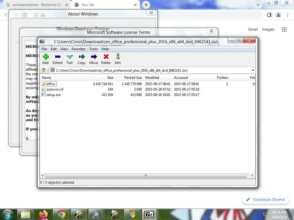
Task: Switch to 7z taskbar button
Action: (149, 214)
